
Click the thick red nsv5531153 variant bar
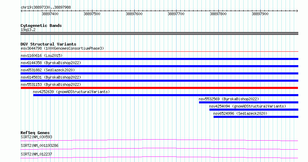(159, 88)
